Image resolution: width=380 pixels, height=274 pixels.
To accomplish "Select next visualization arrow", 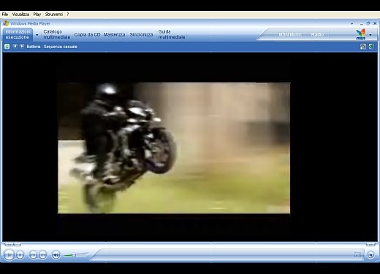I will pyautogui.click(x=22, y=46).
